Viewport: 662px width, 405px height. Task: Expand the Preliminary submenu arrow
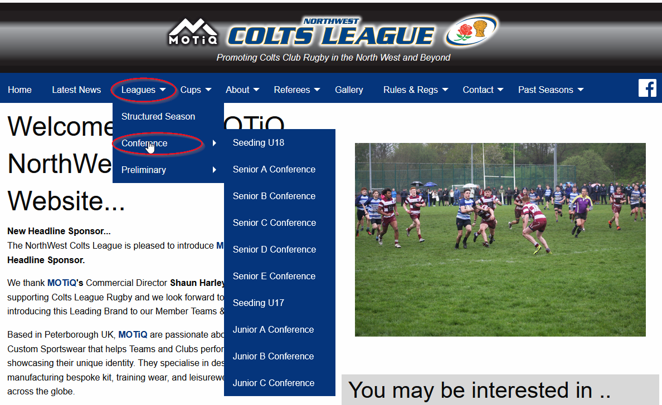215,170
